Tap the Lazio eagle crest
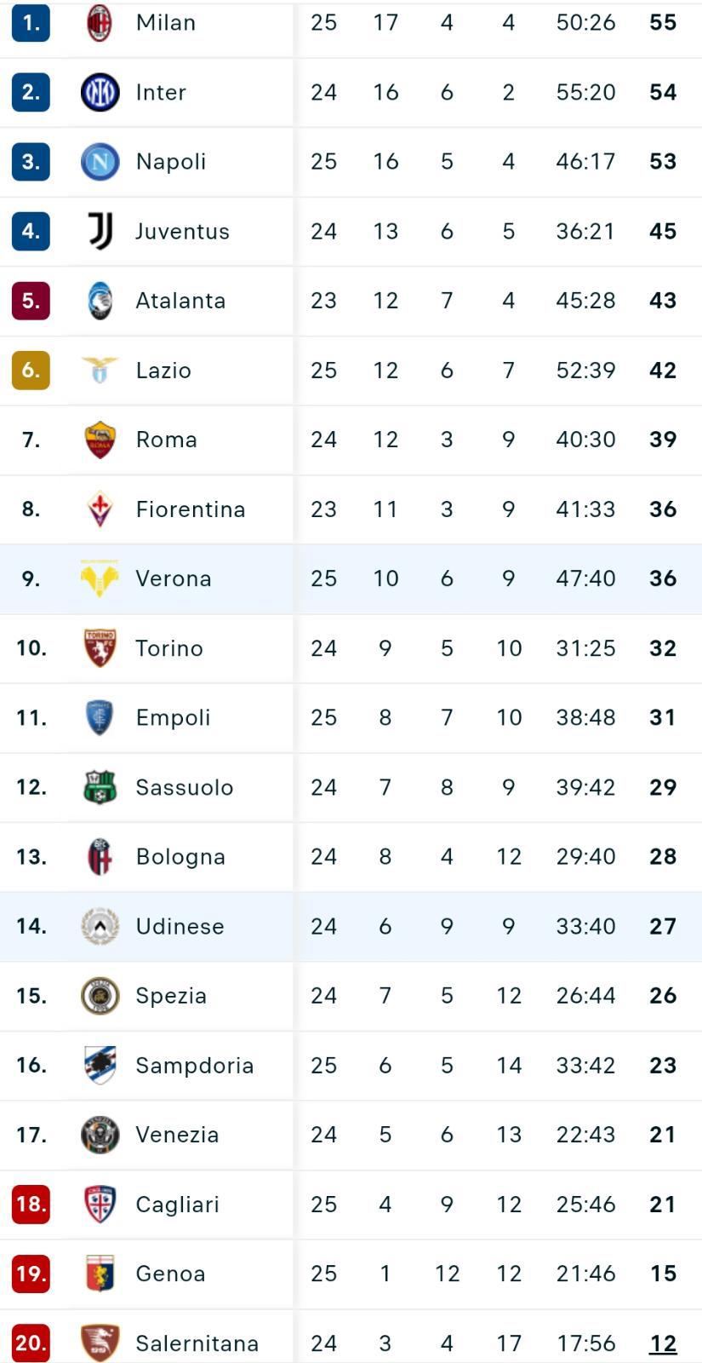Screen dimensions: 702x1363 coord(100,370)
